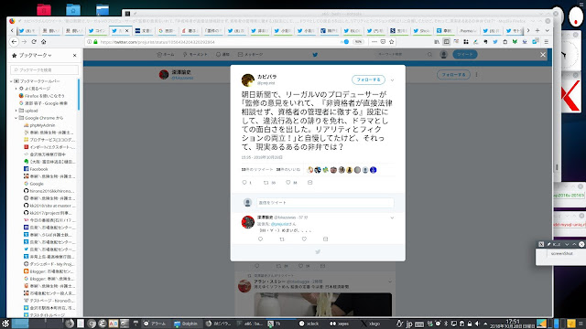
Task: Open the ブックマーク sidebar switcher dropdown
Action: [35, 55]
